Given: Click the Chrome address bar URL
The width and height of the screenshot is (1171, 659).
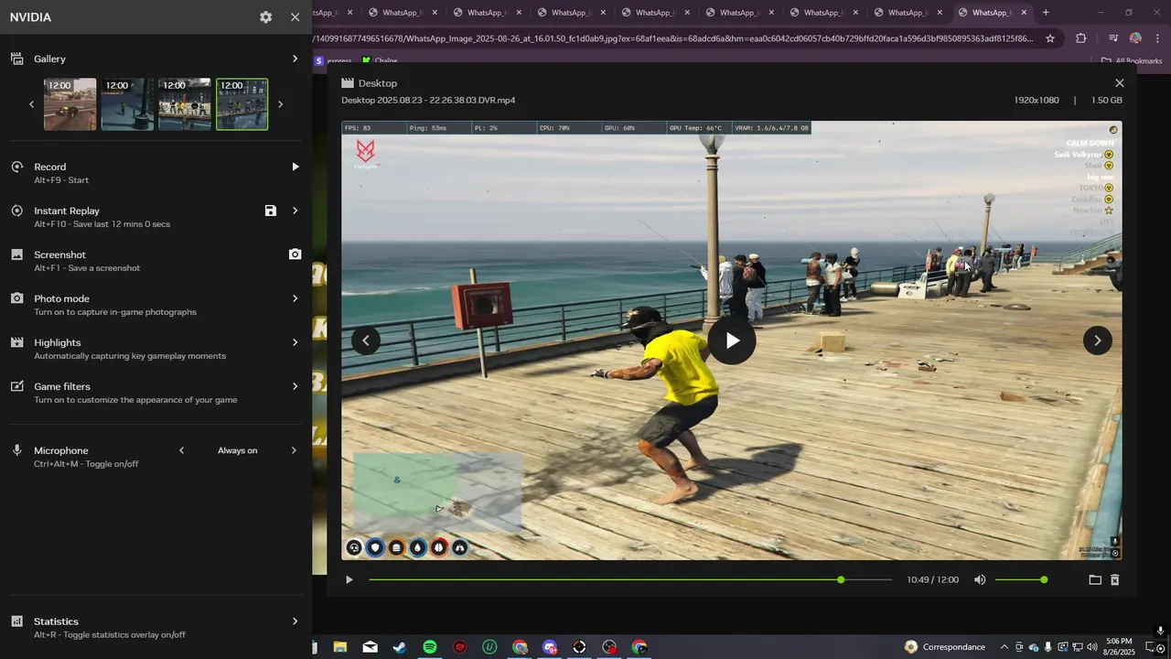Looking at the screenshot, I should [673, 38].
